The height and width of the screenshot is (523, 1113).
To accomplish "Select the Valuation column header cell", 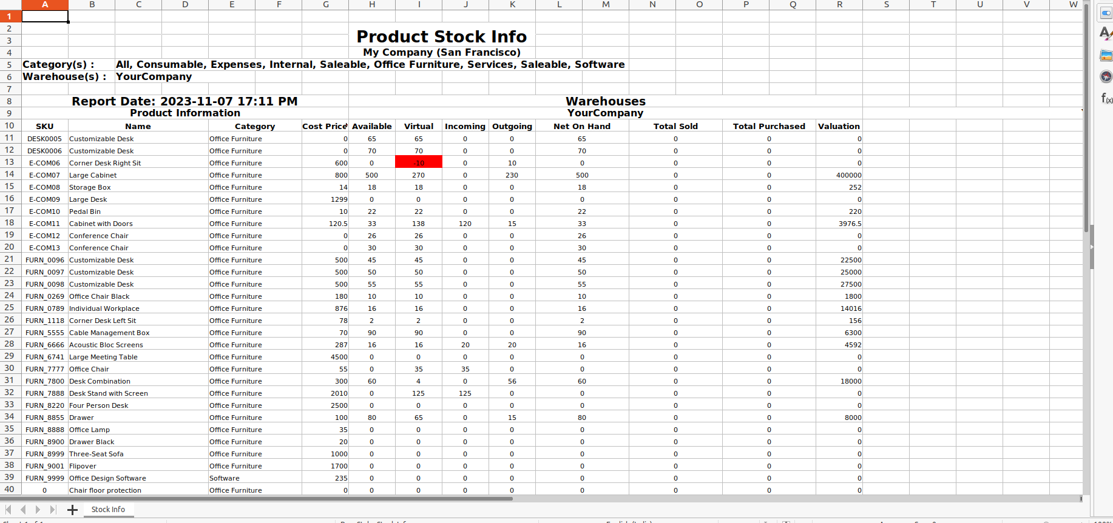I will [x=839, y=126].
